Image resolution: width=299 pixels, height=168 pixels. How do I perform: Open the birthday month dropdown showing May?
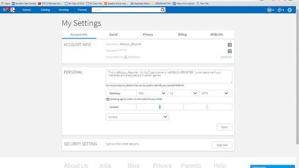[x=152, y=93]
